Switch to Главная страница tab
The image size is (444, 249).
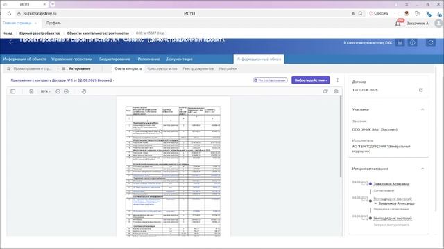click(17, 23)
